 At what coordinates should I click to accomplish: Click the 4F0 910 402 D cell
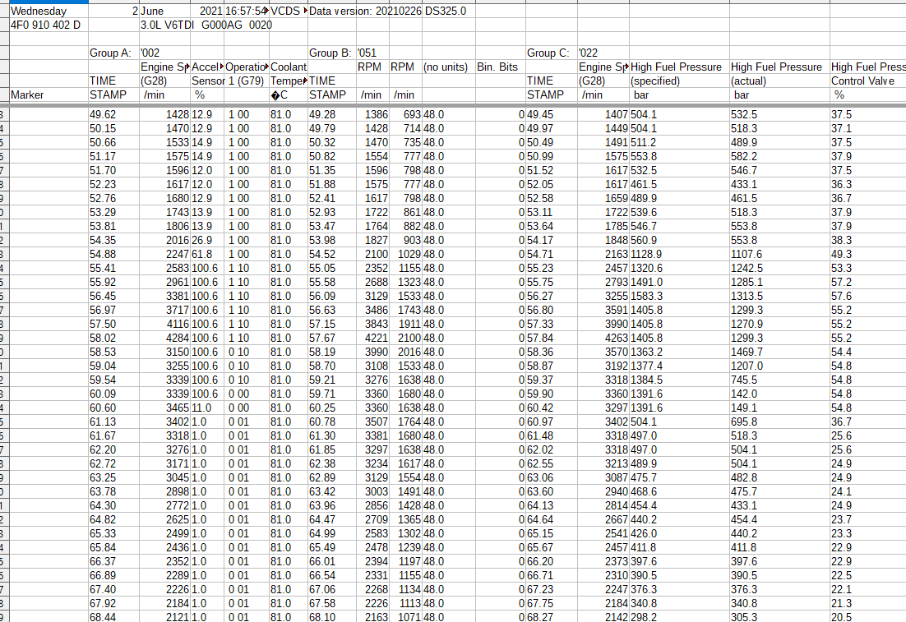pyautogui.click(x=46, y=25)
